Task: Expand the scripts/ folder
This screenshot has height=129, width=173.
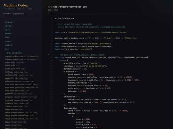Action: click(9, 45)
